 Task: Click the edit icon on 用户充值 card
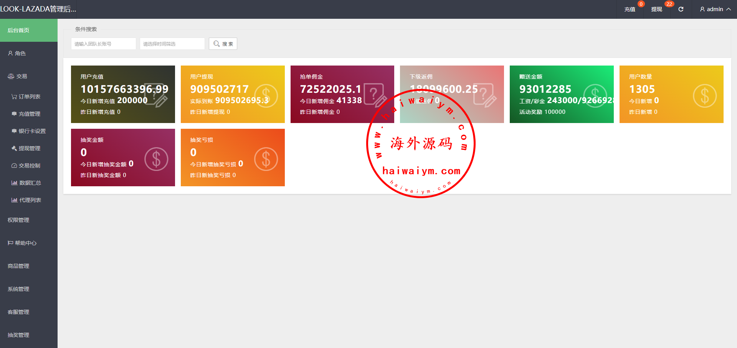tap(156, 95)
